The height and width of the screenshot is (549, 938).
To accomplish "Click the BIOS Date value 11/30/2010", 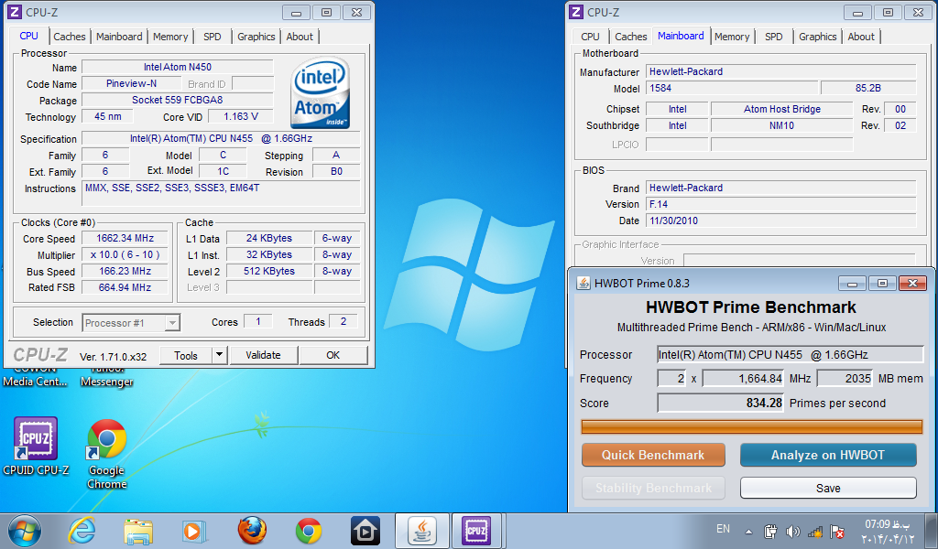I will [780, 221].
